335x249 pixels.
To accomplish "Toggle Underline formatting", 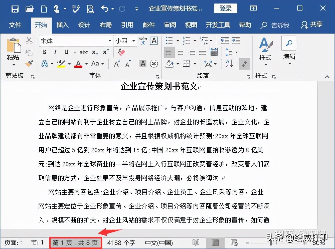I will tap(66, 52).
